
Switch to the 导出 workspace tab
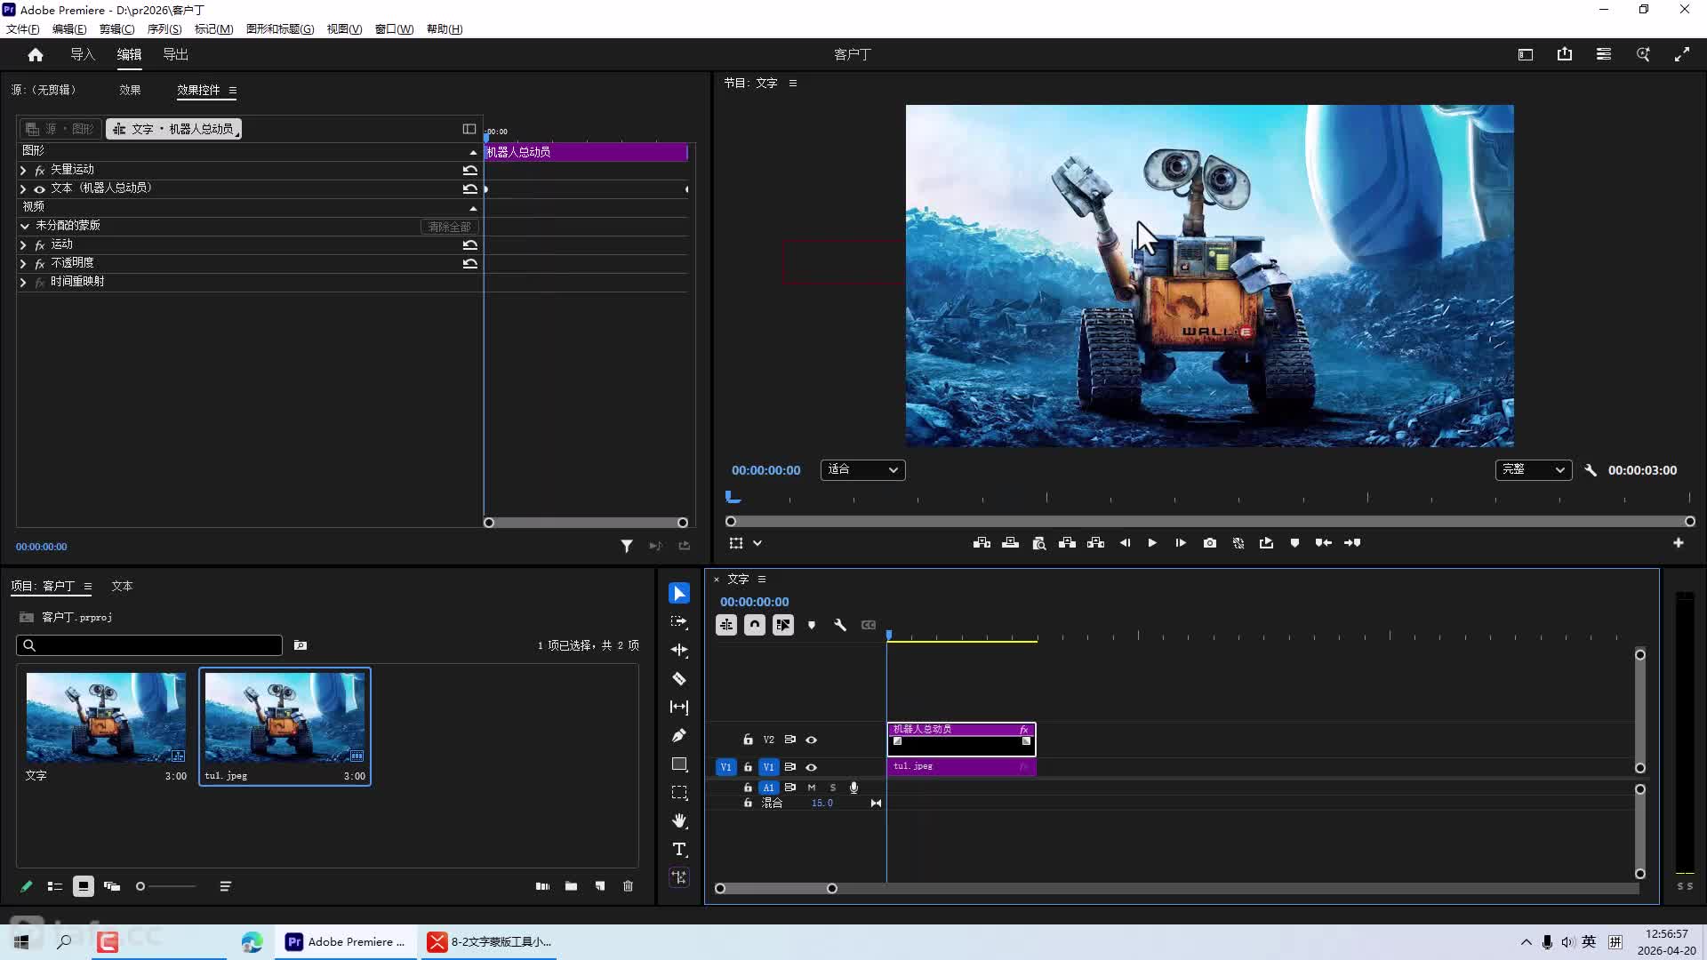click(x=175, y=55)
